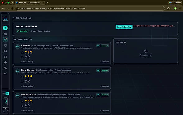Screen dimensions: 183x115
Task: Click the amrogen.com URL in the address bar
Action: tap(53, 8)
